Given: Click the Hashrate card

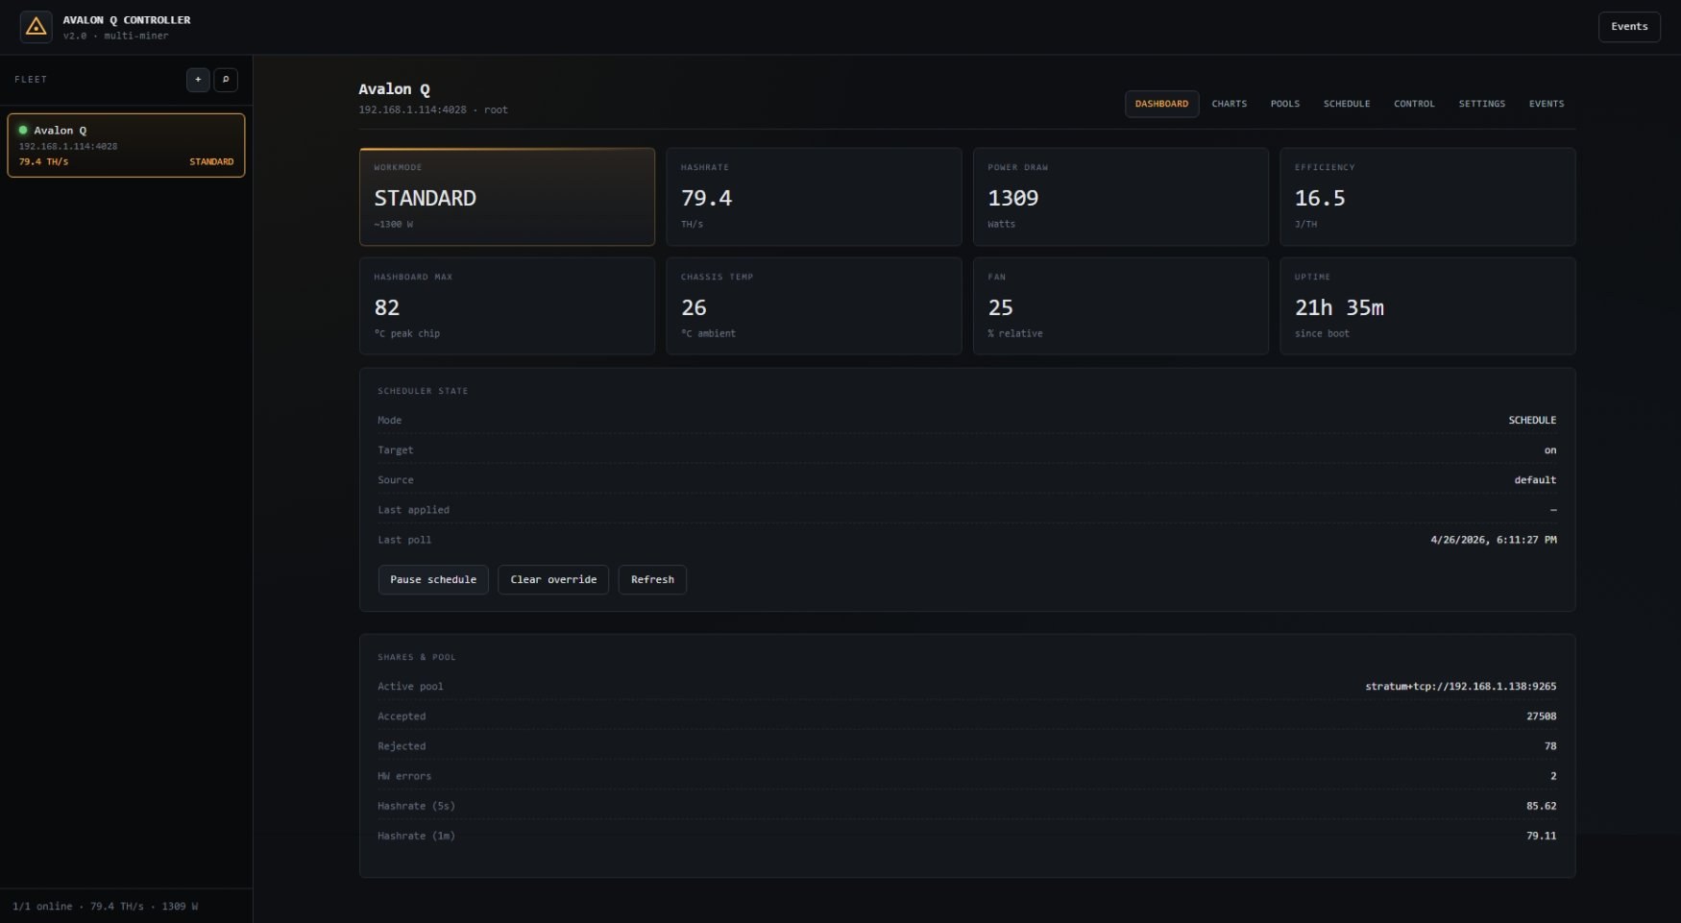Looking at the screenshot, I should click(814, 197).
